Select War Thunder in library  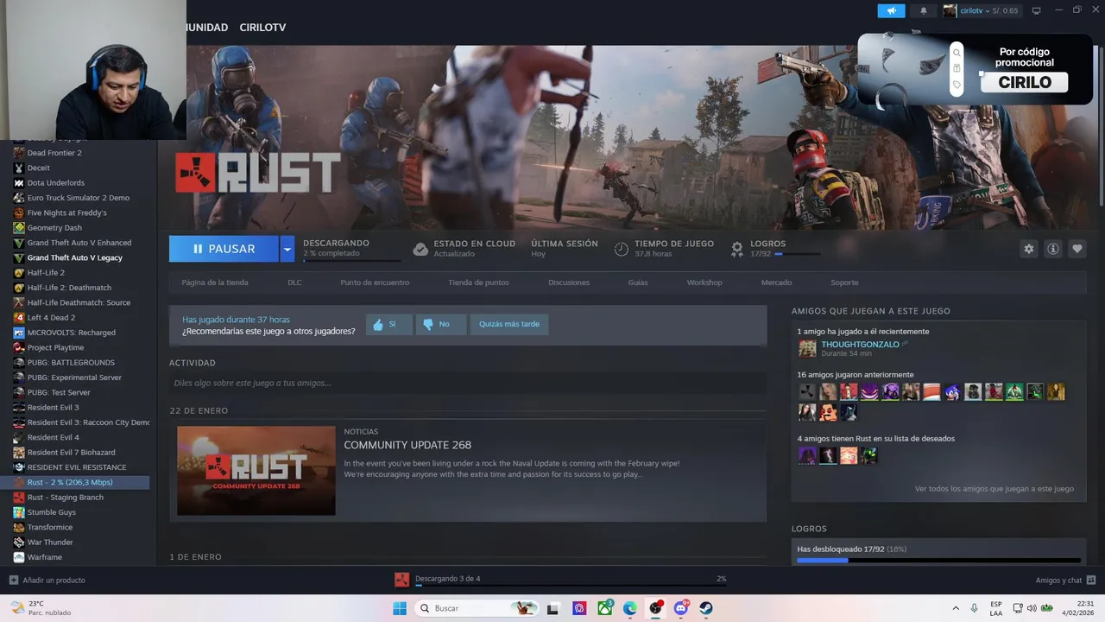[50, 543]
